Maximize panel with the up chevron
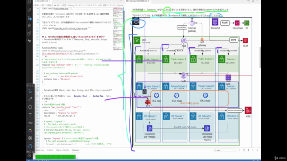 click(x=253, y=150)
